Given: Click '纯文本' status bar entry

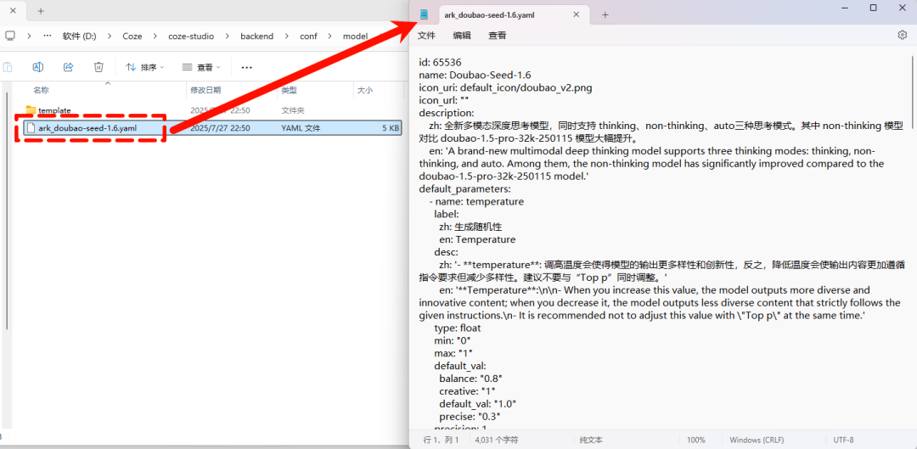Looking at the screenshot, I should click(591, 440).
